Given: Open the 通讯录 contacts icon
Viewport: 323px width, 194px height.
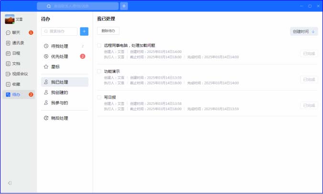Looking at the screenshot, I should pyautogui.click(x=8, y=43).
